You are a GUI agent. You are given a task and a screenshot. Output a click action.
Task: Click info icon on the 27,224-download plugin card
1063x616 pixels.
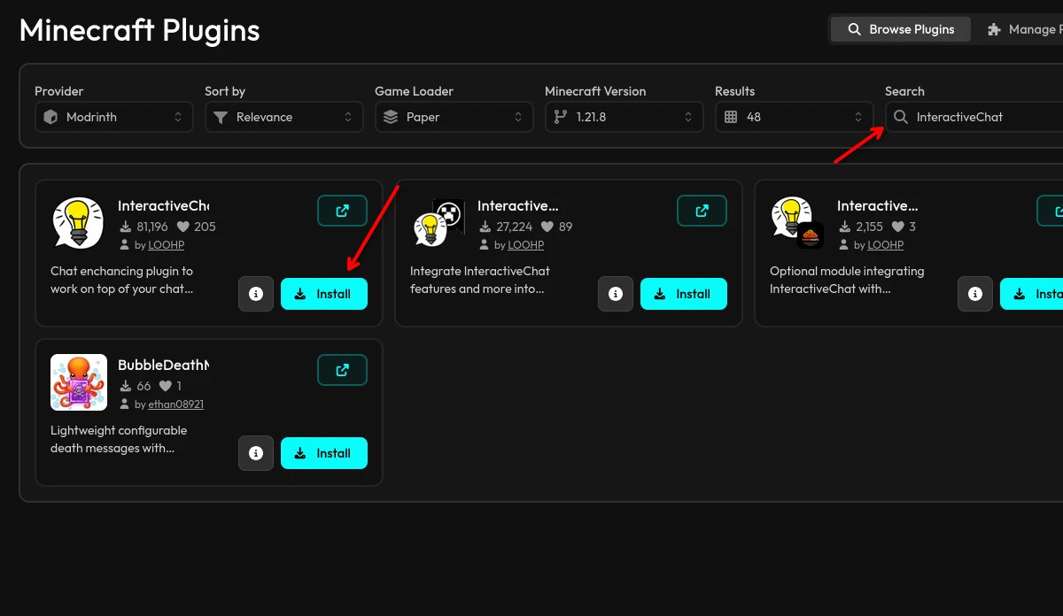[x=616, y=294]
